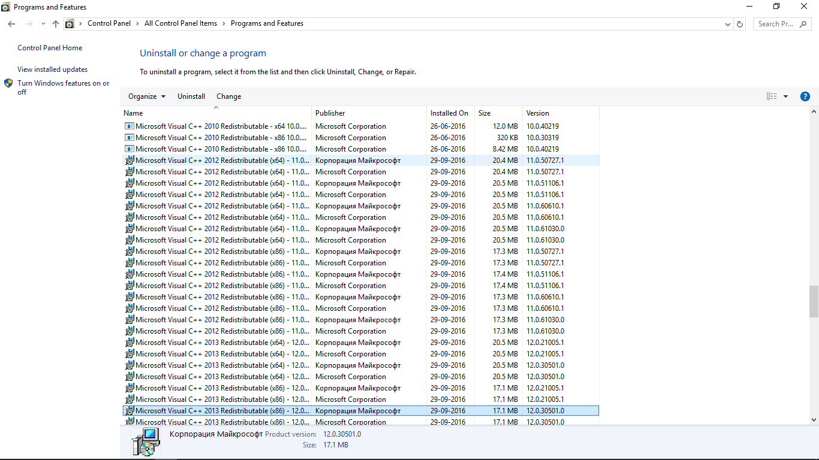Select 2012 x64 11.0.60610.1 row by Microsoft Corporation
Viewport: 819px width, 460px height.
click(360, 217)
